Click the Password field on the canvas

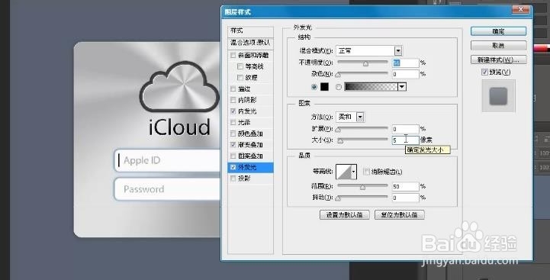(167, 189)
